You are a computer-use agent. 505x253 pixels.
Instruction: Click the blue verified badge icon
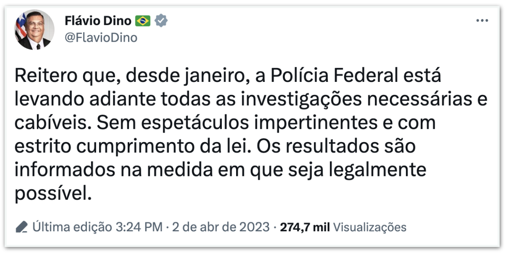point(162,20)
